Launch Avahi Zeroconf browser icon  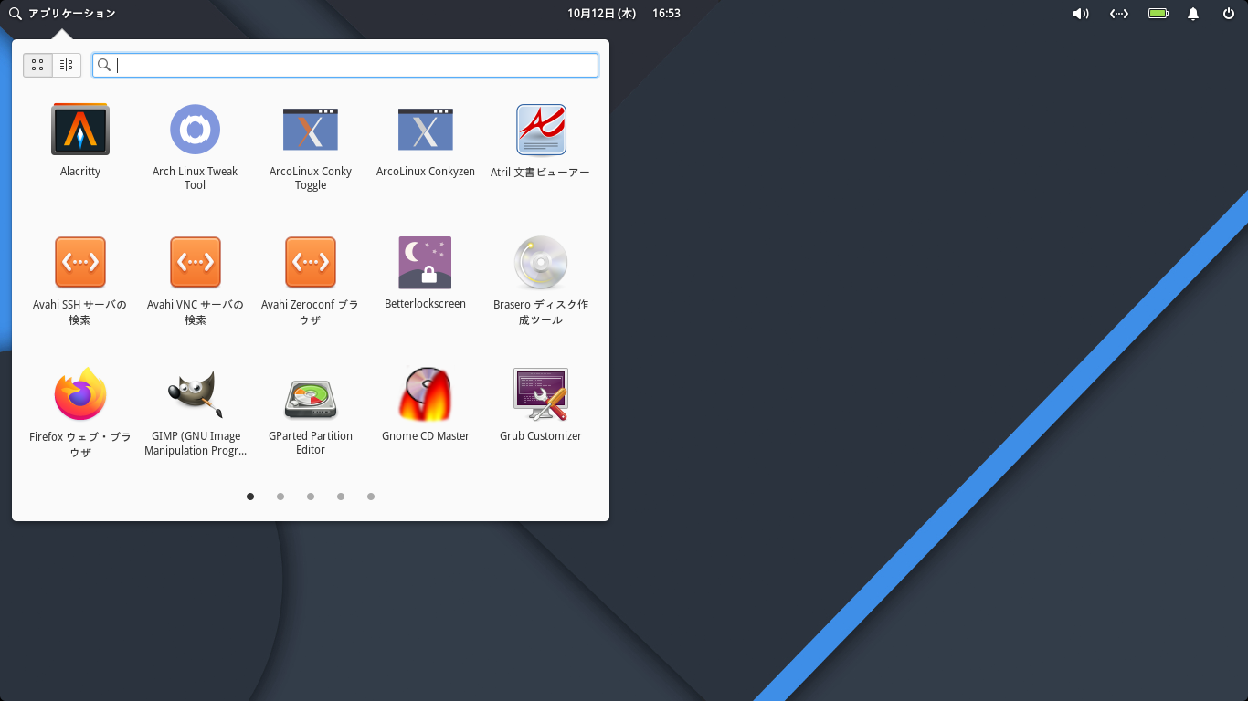coord(311,262)
